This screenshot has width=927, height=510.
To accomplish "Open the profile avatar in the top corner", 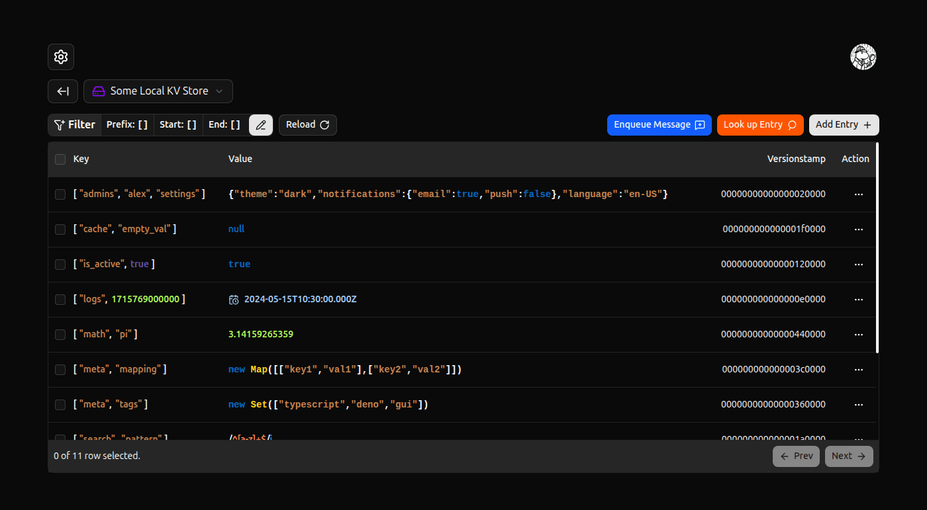I will (863, 57).
